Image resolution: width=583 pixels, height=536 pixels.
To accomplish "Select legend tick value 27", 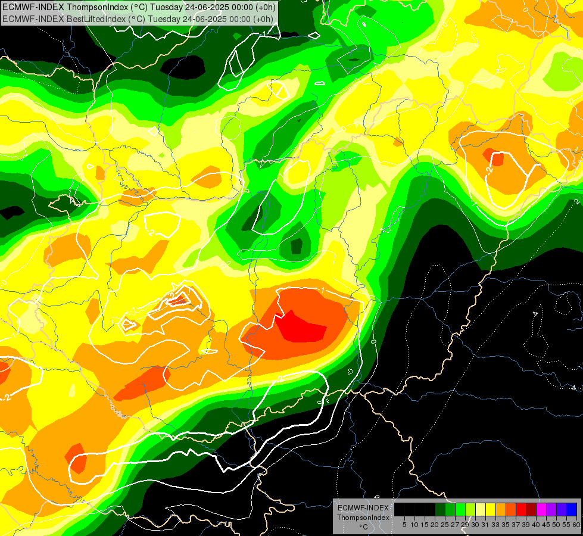I will click(x=455, y=525).
